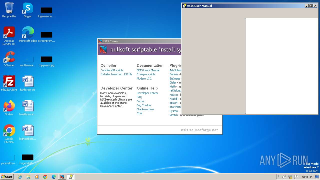Image resolution: width=320 pixels, height=180 pixels.
Task: Open the NSISdl plug-in link
Action: pyautogui.click(x=173, y=99)
